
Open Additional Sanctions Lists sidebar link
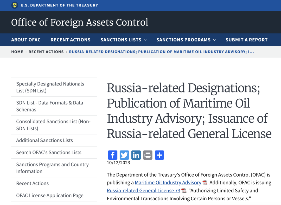pyautogui.click(x=54, y=140)
